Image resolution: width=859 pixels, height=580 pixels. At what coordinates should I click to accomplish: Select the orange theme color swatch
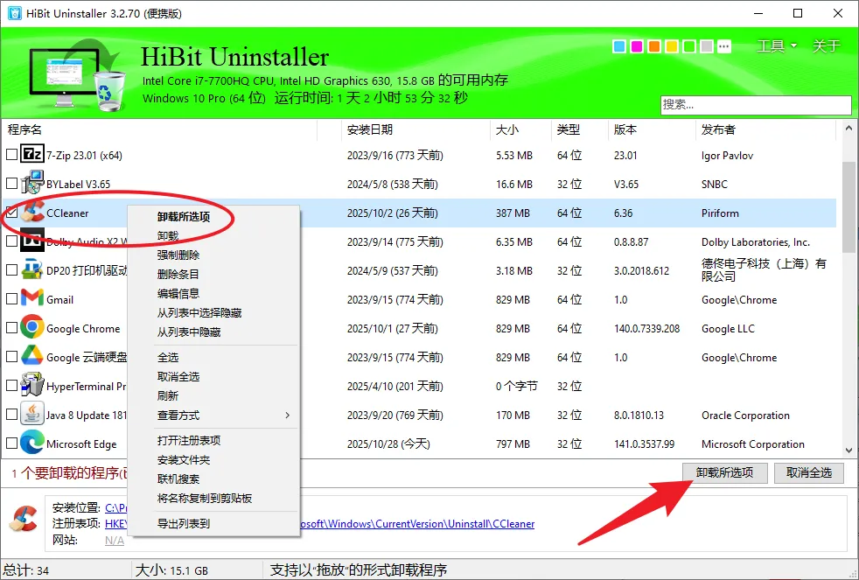[654, 46]
